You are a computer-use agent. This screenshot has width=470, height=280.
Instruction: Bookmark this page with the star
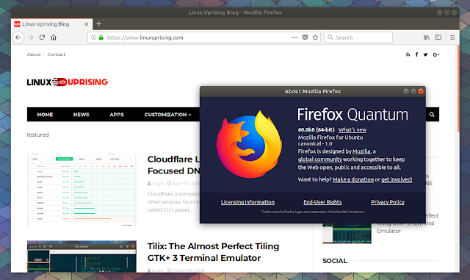point(315,37)
